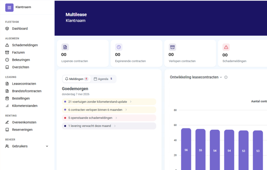Click the red Schademeldingen card warning icon
The height and width of the screenshot is (170, 267).
click(226, 47)
